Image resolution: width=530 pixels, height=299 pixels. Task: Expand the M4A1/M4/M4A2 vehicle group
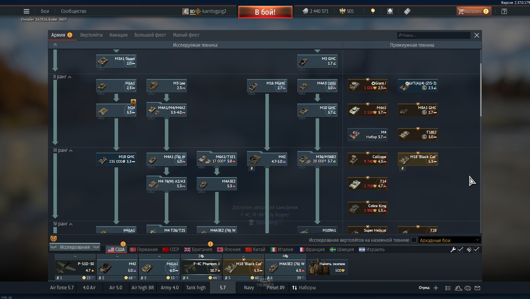pos(166,110)
